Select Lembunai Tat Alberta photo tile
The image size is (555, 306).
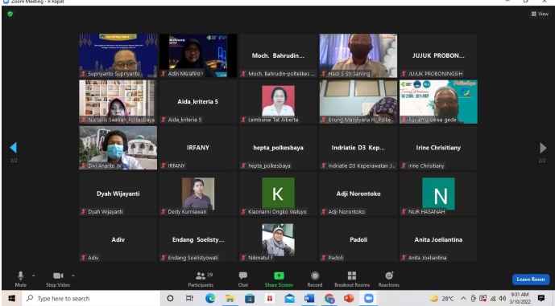pos(278,102)
